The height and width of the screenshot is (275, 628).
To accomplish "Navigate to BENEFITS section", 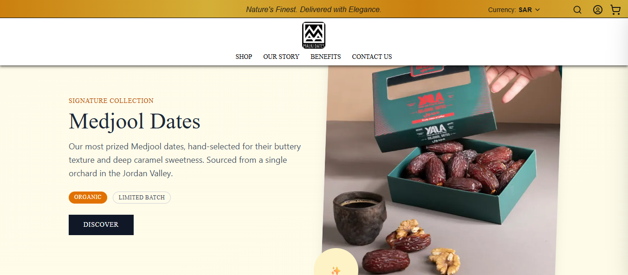I will [x=326, y=57].
